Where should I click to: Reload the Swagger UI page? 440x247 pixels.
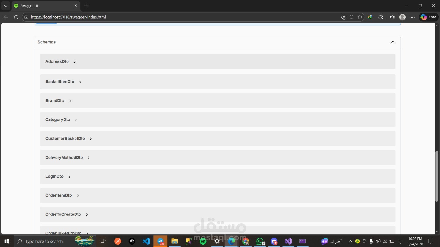click(16, 17)
